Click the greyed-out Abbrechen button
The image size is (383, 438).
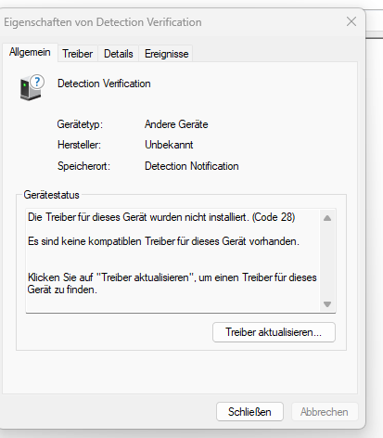(x=325, y=412)
